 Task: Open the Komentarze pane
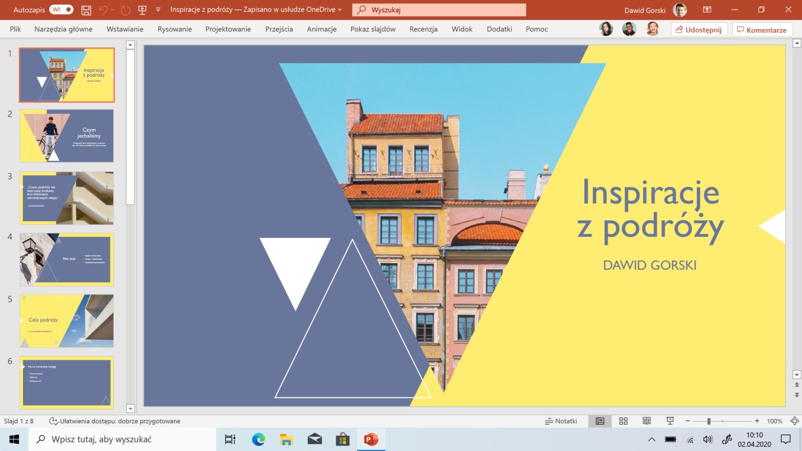coord(762,29)
